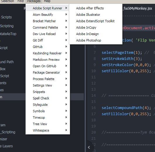Click 'setStrokeWidth(3);' code line

click(x=122, y=59)
